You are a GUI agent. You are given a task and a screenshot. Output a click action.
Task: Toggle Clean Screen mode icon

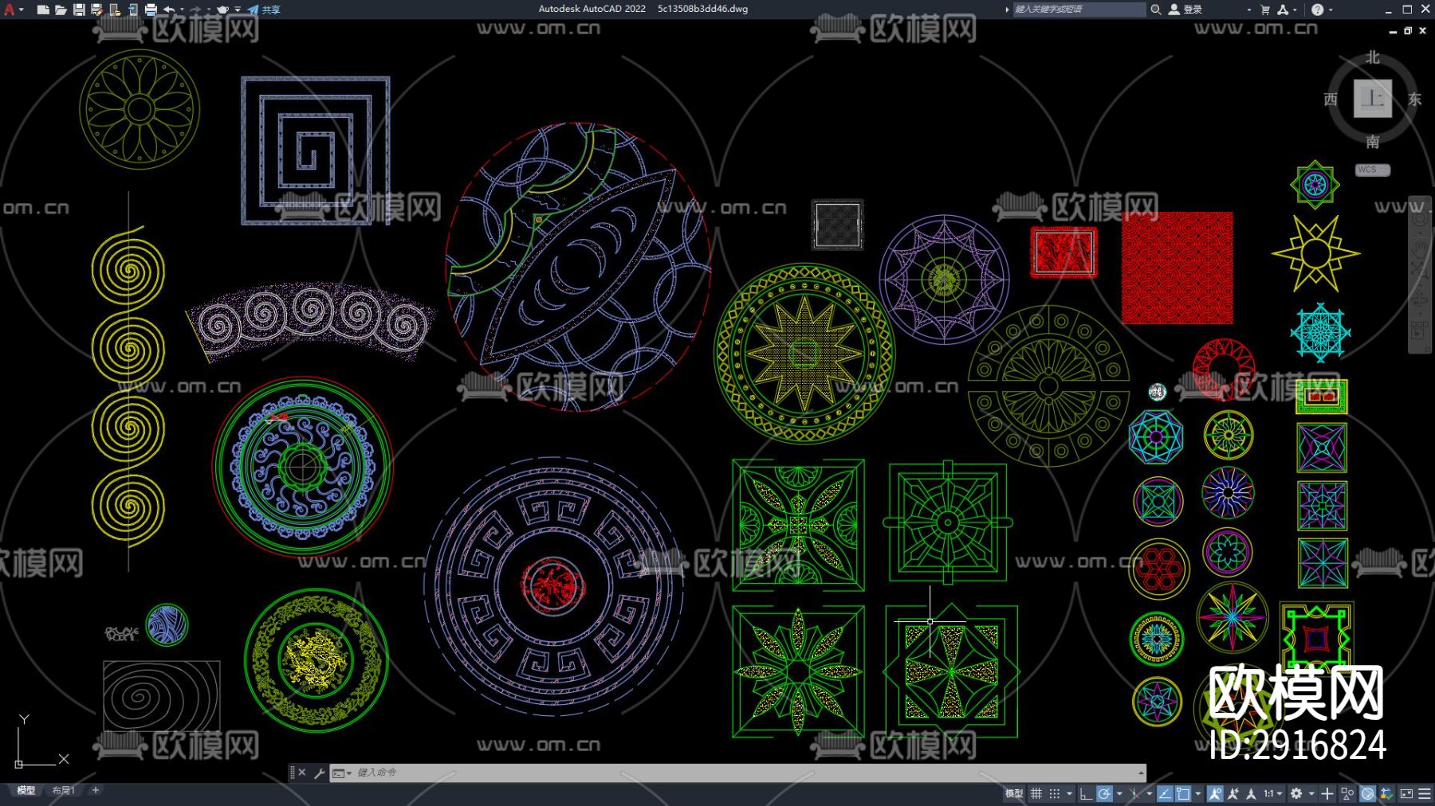tap(1406, 793)
